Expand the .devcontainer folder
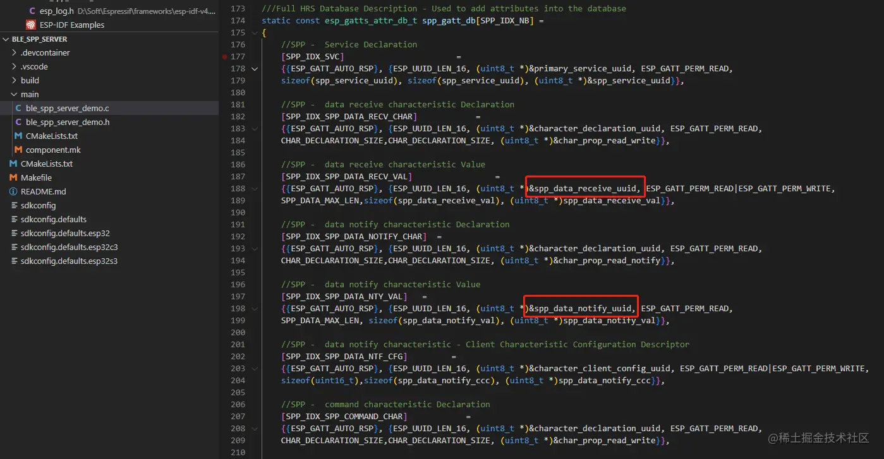 point(15,53)
